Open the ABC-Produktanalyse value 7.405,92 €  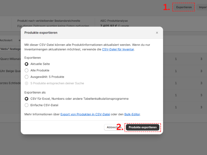click(109, 26)
